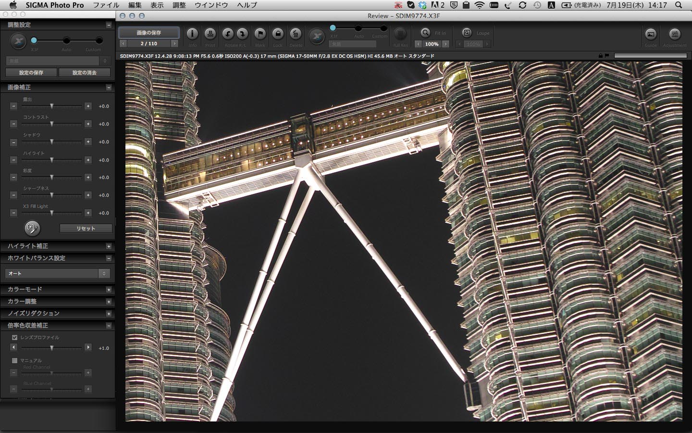The height and width of the screenshot is (433, 692).
Task: Click the Adjustment icon at top right
Action: click(x=675, y=35)
